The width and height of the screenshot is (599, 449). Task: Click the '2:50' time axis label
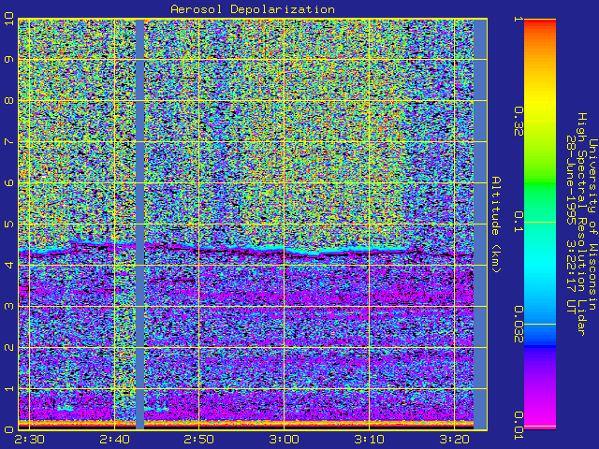click(x=198, y=440)
